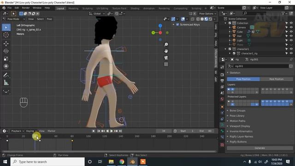Select the Move tool
The width and height of the screenshot is (295, 166).
tap(6, 43)
